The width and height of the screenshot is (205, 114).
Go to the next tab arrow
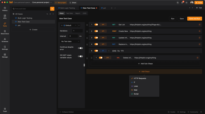192,8
